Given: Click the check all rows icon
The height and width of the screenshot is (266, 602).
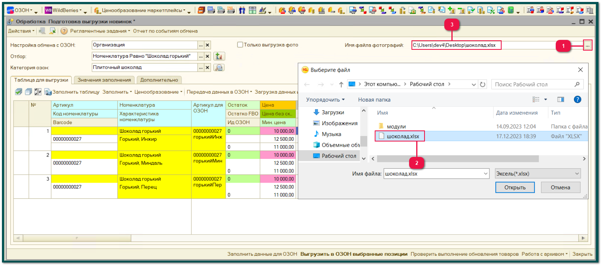Looking at the screenshot, I should [19, 92].
